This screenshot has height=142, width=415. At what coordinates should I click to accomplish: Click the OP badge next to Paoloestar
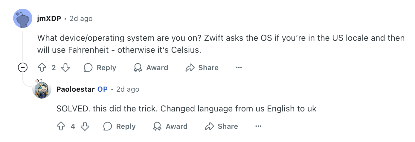click(102, 89)
